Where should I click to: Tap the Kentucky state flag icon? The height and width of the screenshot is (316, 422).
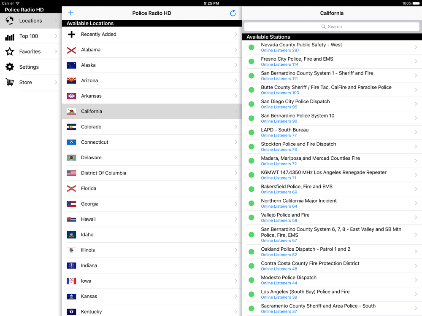(x=71, y=312)
